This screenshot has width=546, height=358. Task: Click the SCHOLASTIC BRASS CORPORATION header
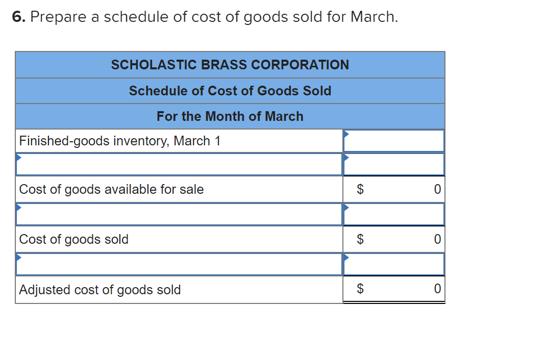click(x=230, y=65)
